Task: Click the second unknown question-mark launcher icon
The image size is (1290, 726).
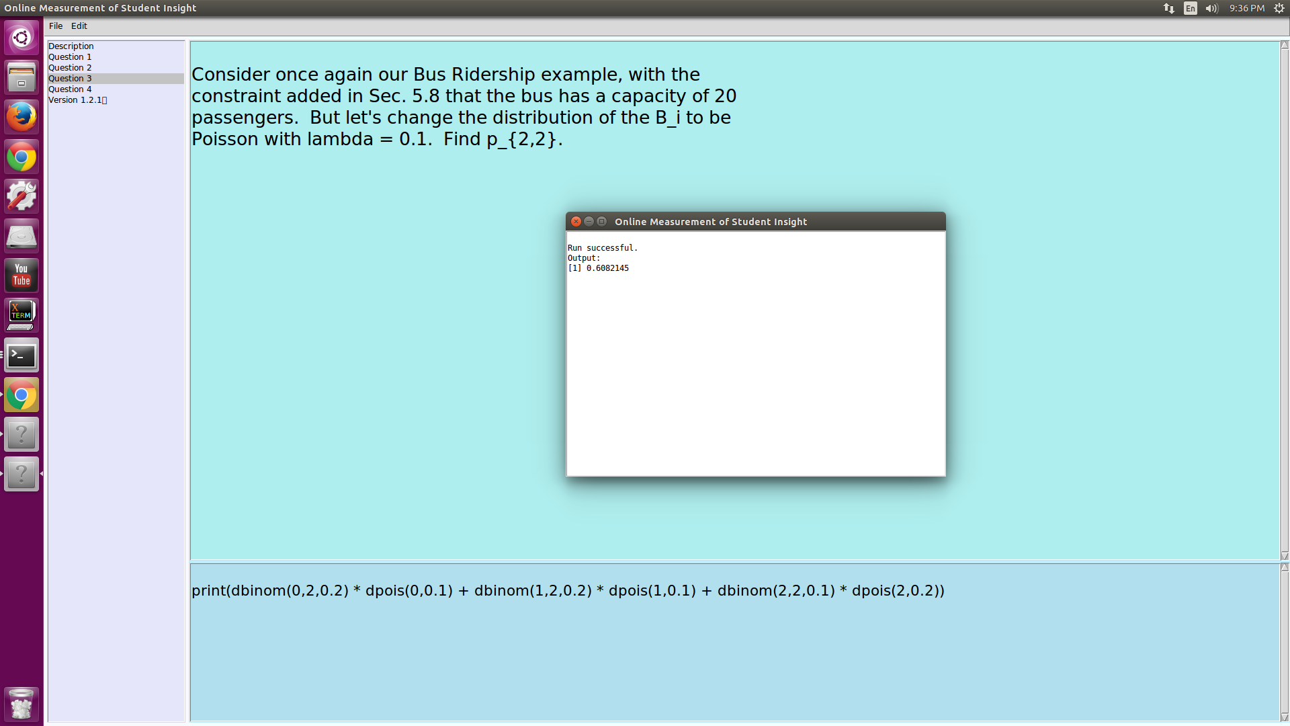Action: coord(21,474)
